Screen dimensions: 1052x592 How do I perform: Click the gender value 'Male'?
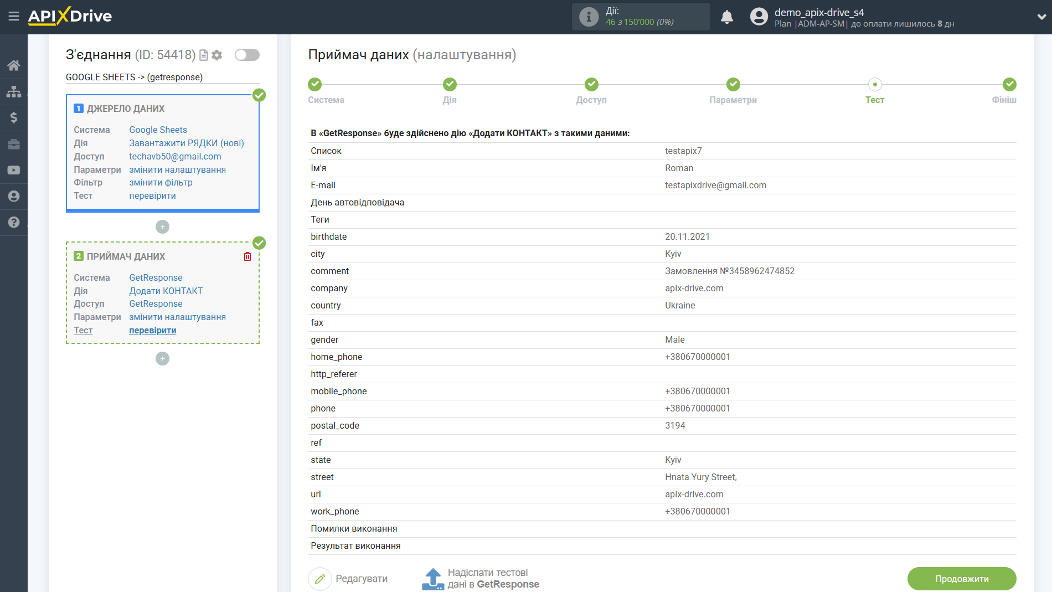pyautogui.click(x=675, y=339)
